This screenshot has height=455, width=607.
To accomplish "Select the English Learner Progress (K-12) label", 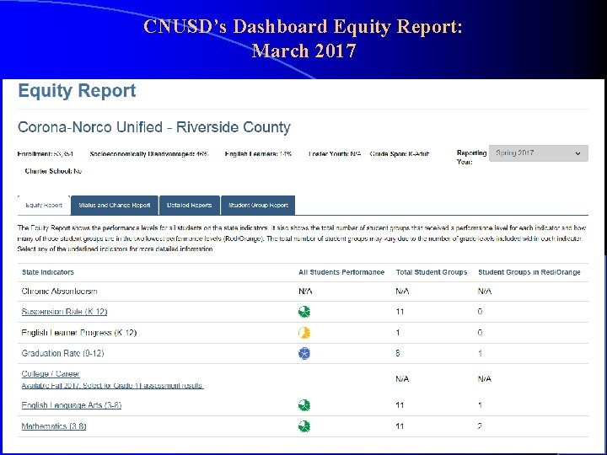I will pos(79,332).
